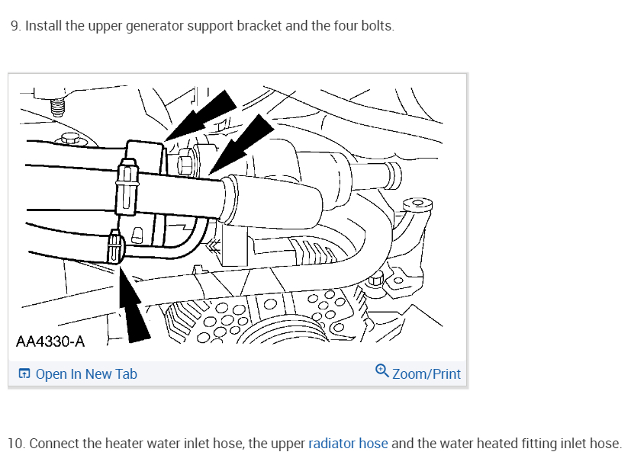Select the Zoom/Print link text

[427, 374]
